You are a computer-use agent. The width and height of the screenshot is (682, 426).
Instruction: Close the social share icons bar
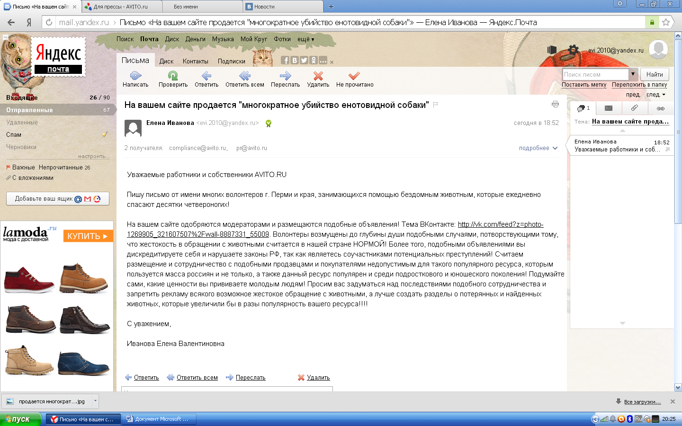coord(332,62)
